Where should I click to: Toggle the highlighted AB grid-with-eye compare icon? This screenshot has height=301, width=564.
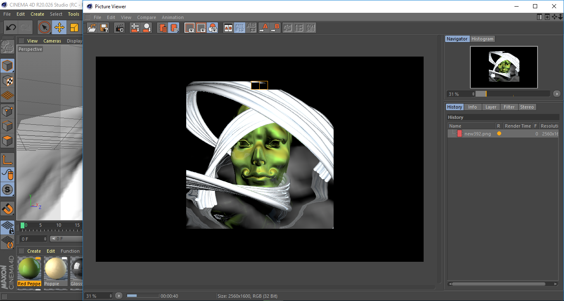point(239,28)
